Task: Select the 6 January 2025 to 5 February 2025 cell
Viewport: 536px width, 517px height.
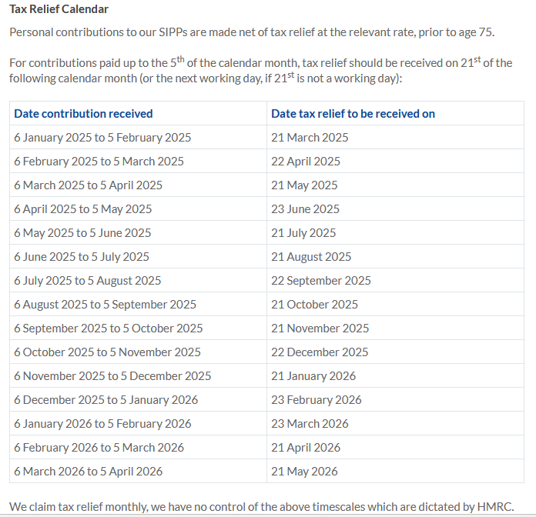Action: [102, 137]
